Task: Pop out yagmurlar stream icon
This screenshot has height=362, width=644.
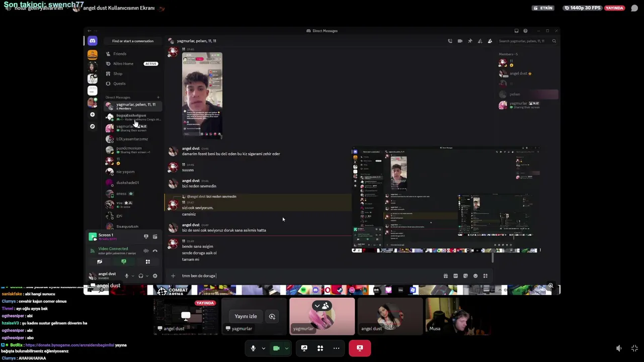Action: pyautogui.click(x=272, y=316)
